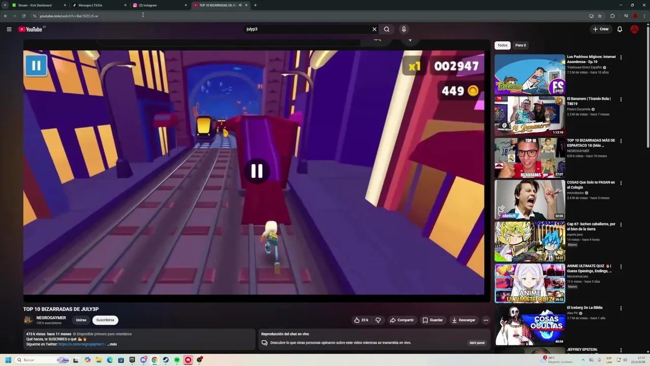The height and width of the screenshot is (366, 650).
Task: Open options for El Bananero Tirando Bola video
Action: coord(621,99)
